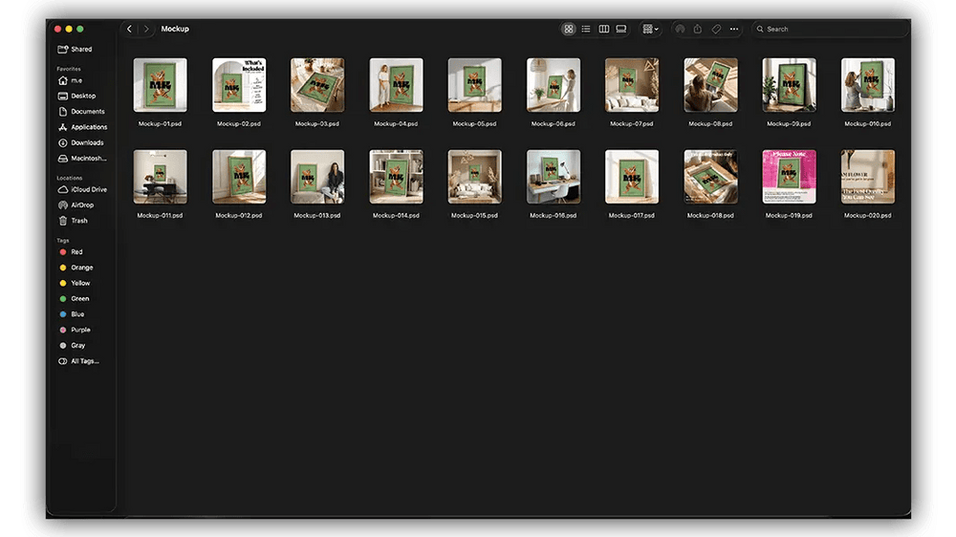Select the Mockup-017.psd thumbnail
Viewport: 956px width, 537px height.
(x=632, y=177)
